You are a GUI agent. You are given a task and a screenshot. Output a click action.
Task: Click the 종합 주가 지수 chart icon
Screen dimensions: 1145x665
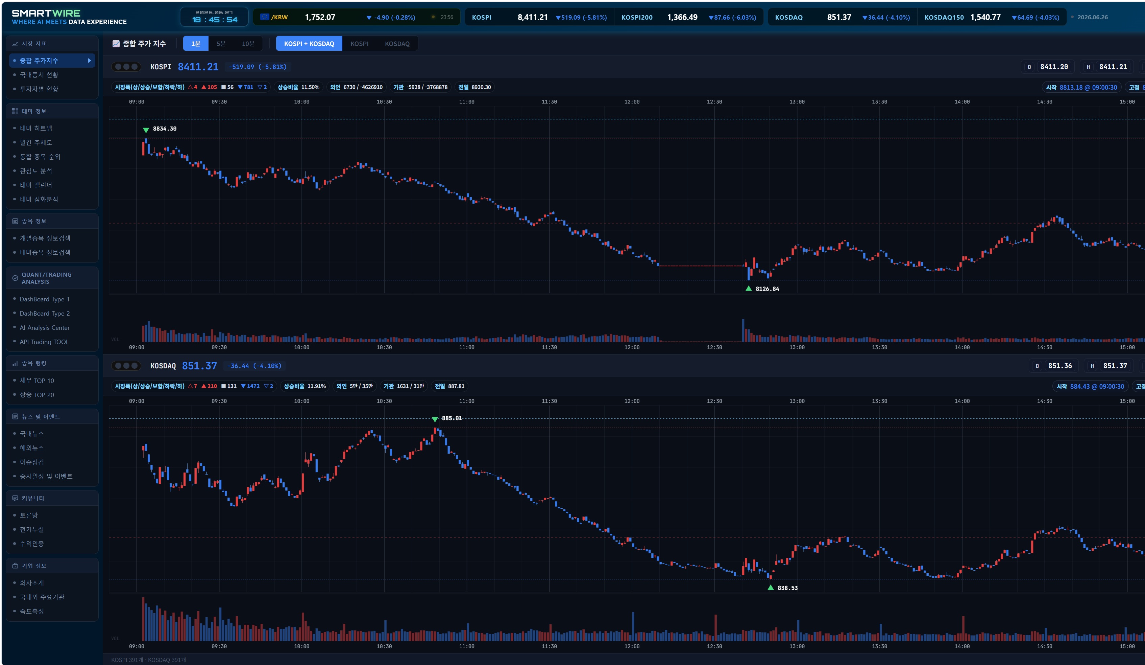[x=116, y=44]
